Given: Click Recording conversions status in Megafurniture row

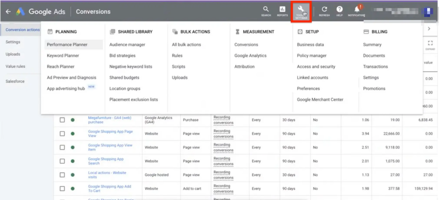Looking at the screenshot, I should click(223, 120).
